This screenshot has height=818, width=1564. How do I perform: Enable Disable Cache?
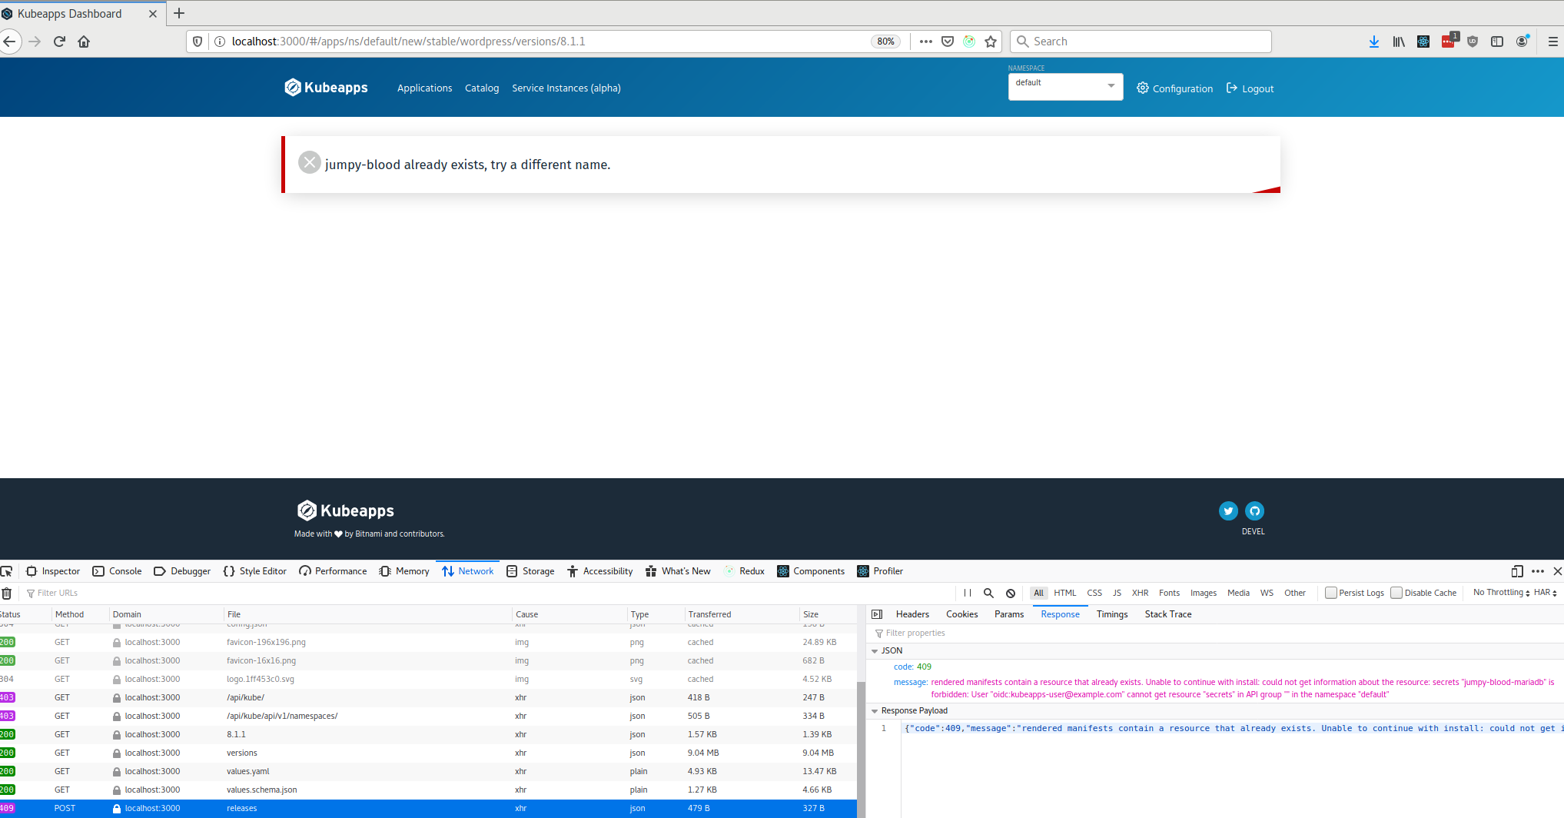(x=1396, y=593)
